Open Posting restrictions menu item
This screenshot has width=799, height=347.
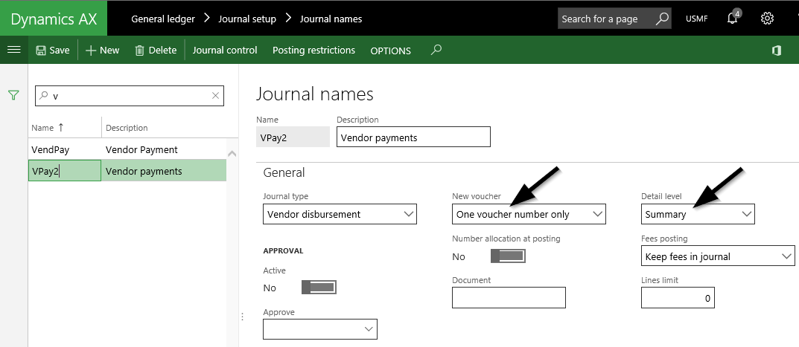click(313, 51)
